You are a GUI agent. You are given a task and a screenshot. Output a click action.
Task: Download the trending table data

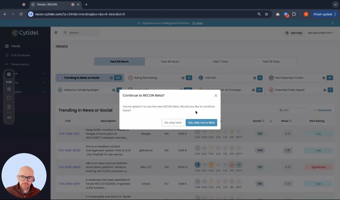322,110
